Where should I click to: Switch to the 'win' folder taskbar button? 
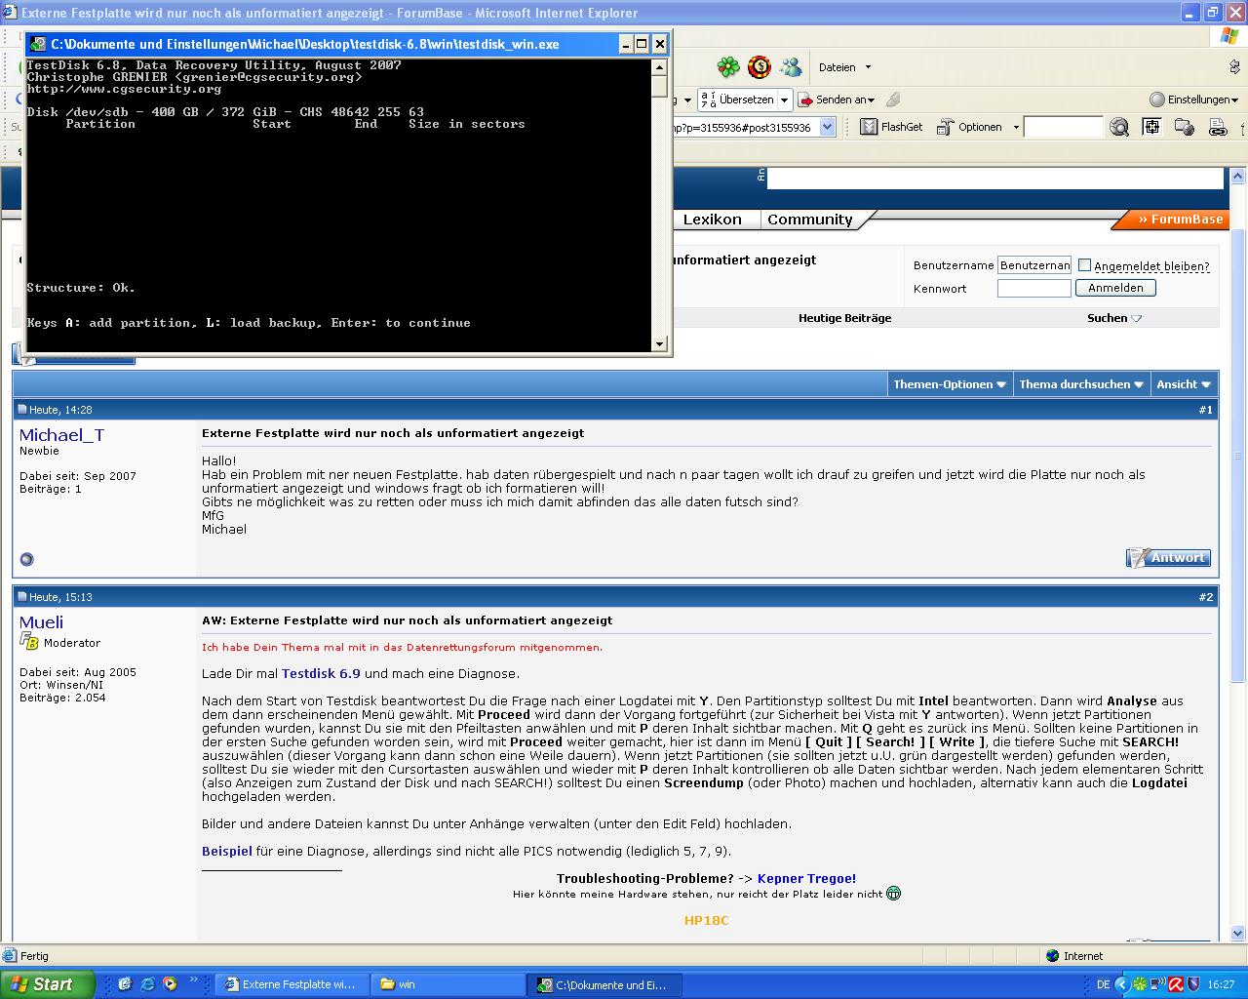coord(448,984)
